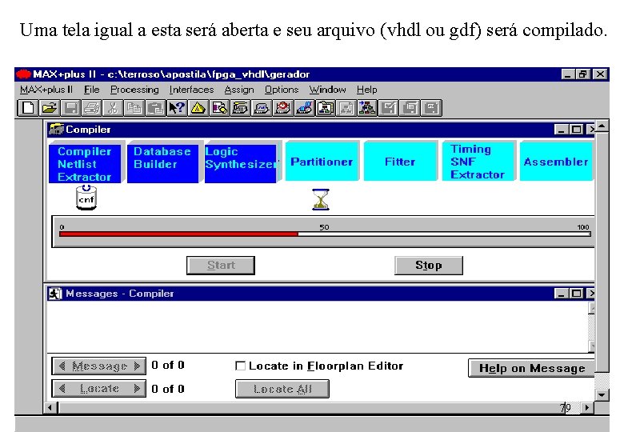Open the Window menu
Viewport: 624px width, 432px height.
(327, 90)
